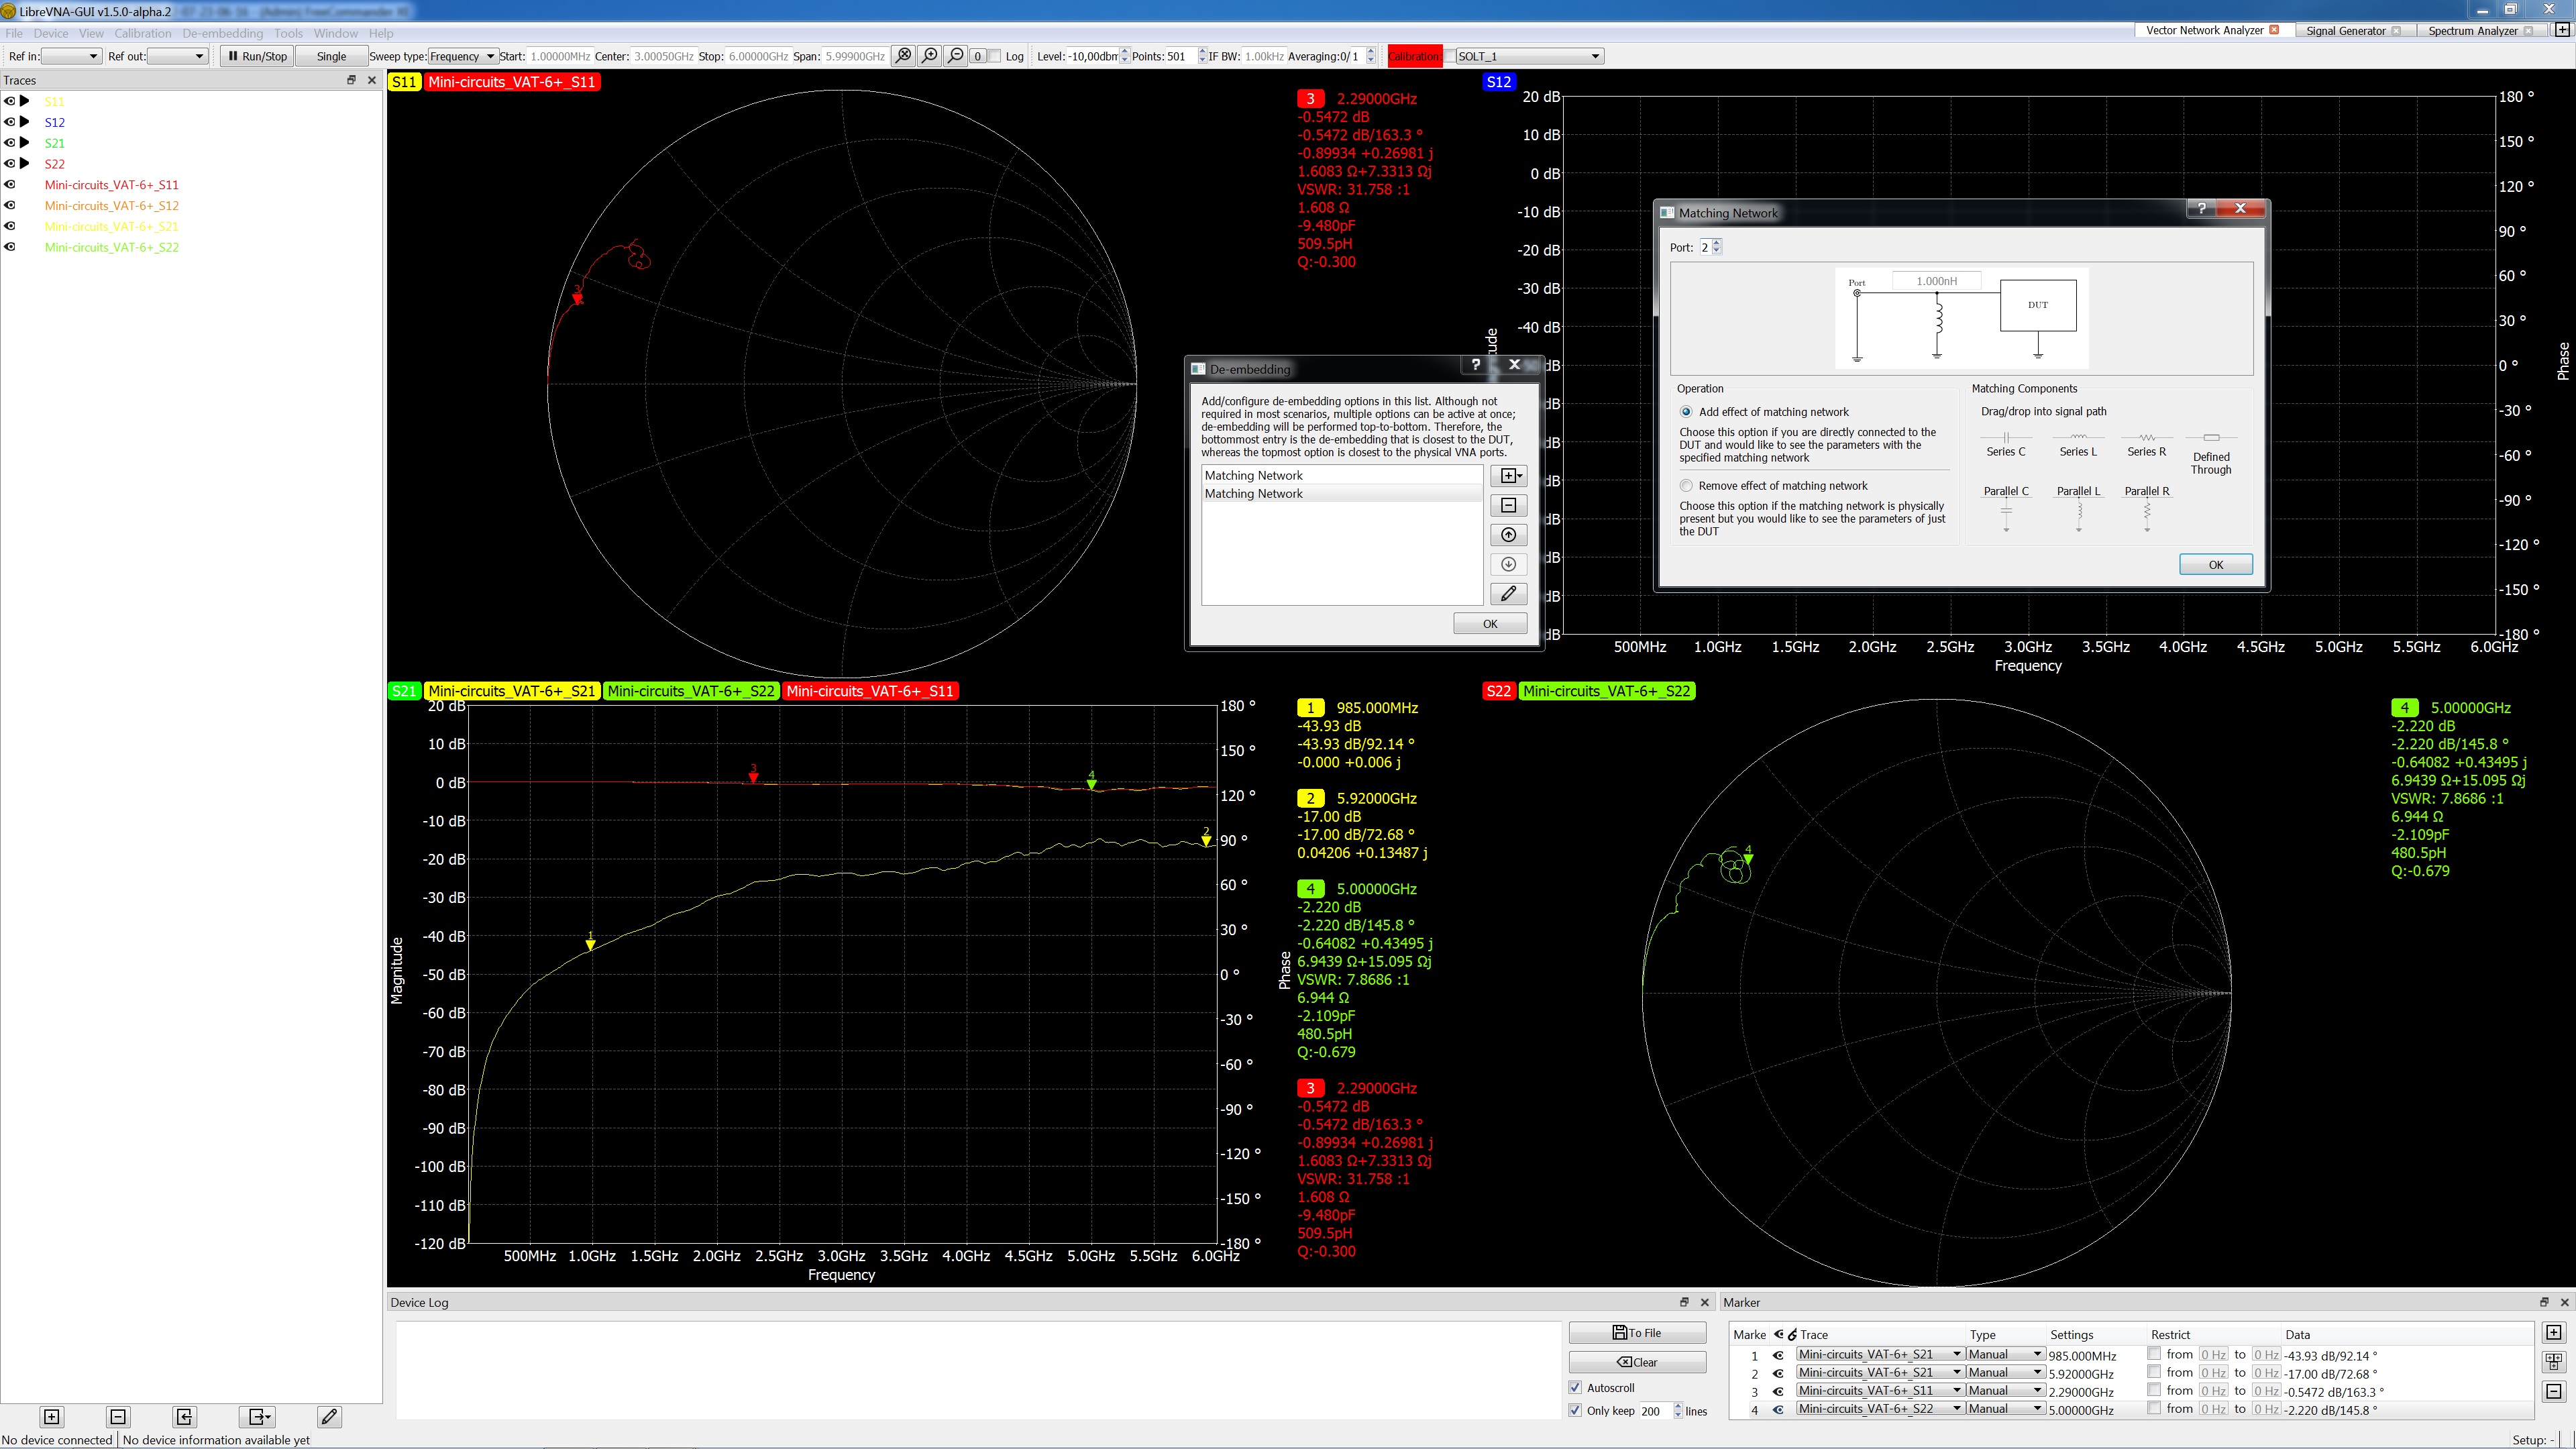Edit selected de-embedding option with pencil icon
This screenshot has height=1449, width=2576.
tap(1508, 594)
